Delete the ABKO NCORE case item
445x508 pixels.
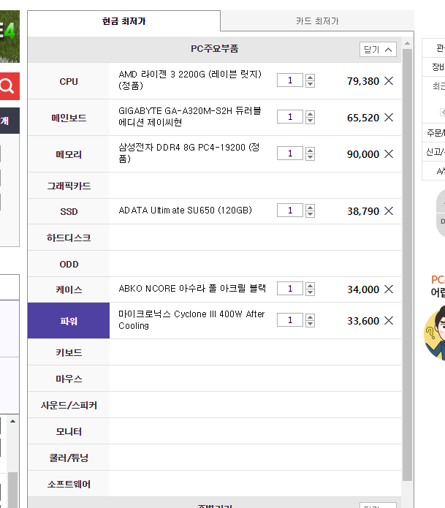(x=389, y=289)
